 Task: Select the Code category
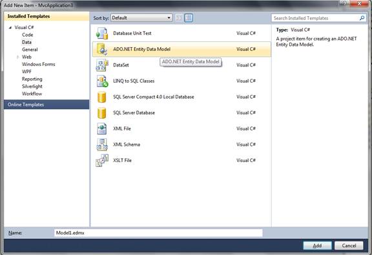point(28,35)
